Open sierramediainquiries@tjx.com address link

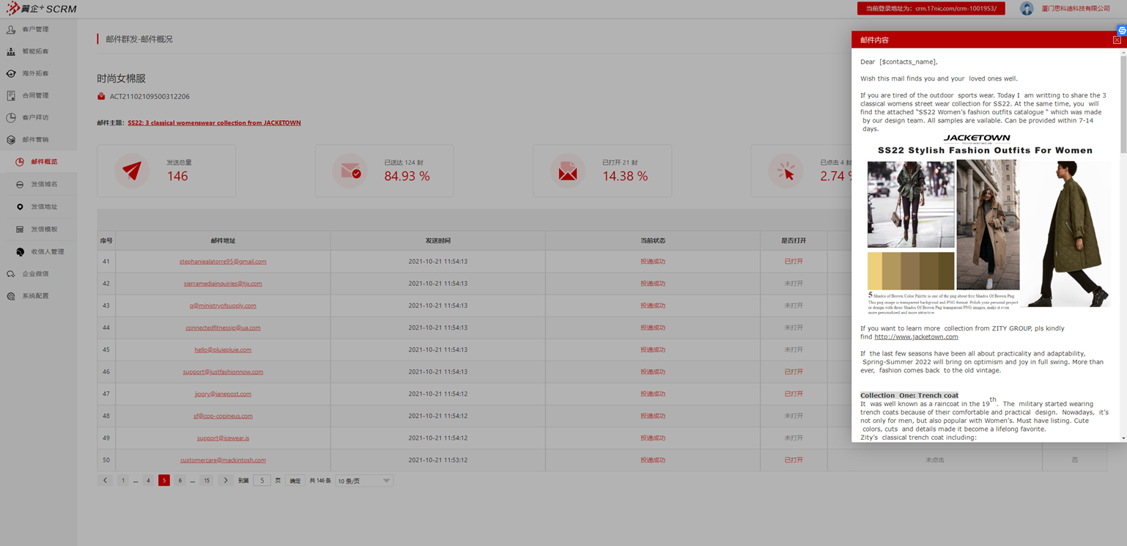tap(223, 284)
